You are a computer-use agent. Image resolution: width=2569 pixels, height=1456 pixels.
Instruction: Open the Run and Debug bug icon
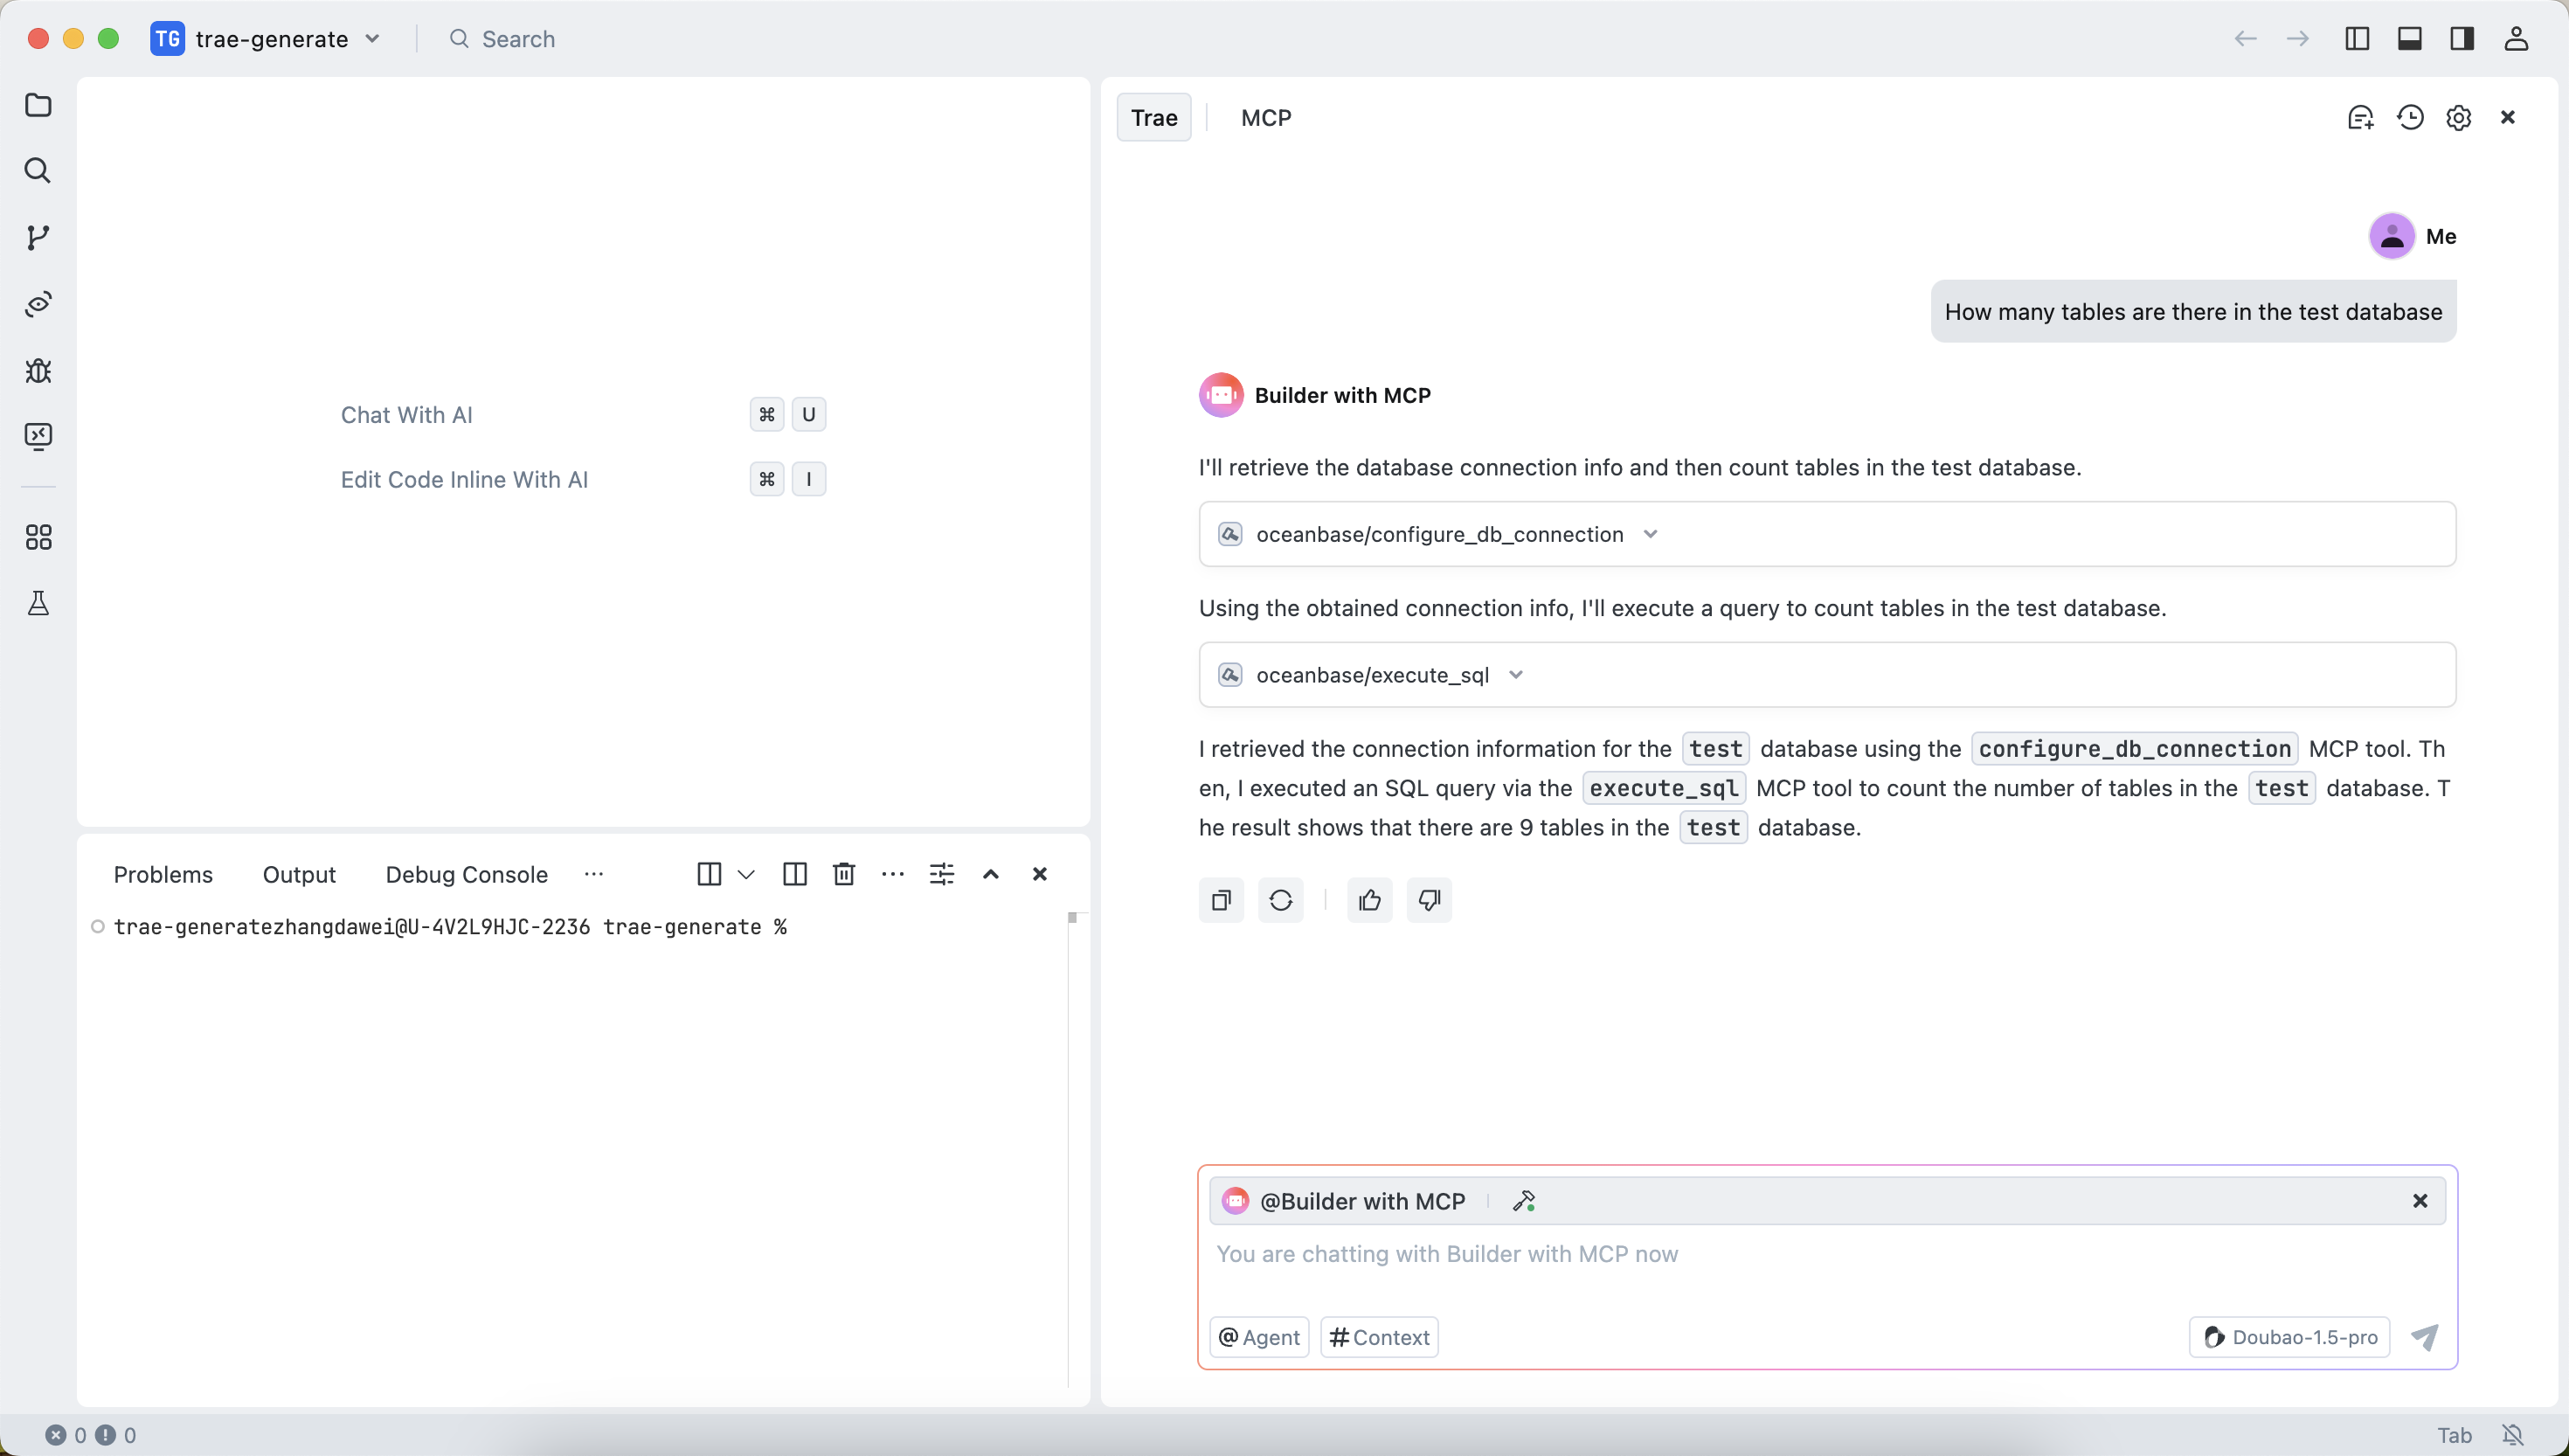click(x=38, y=371)
